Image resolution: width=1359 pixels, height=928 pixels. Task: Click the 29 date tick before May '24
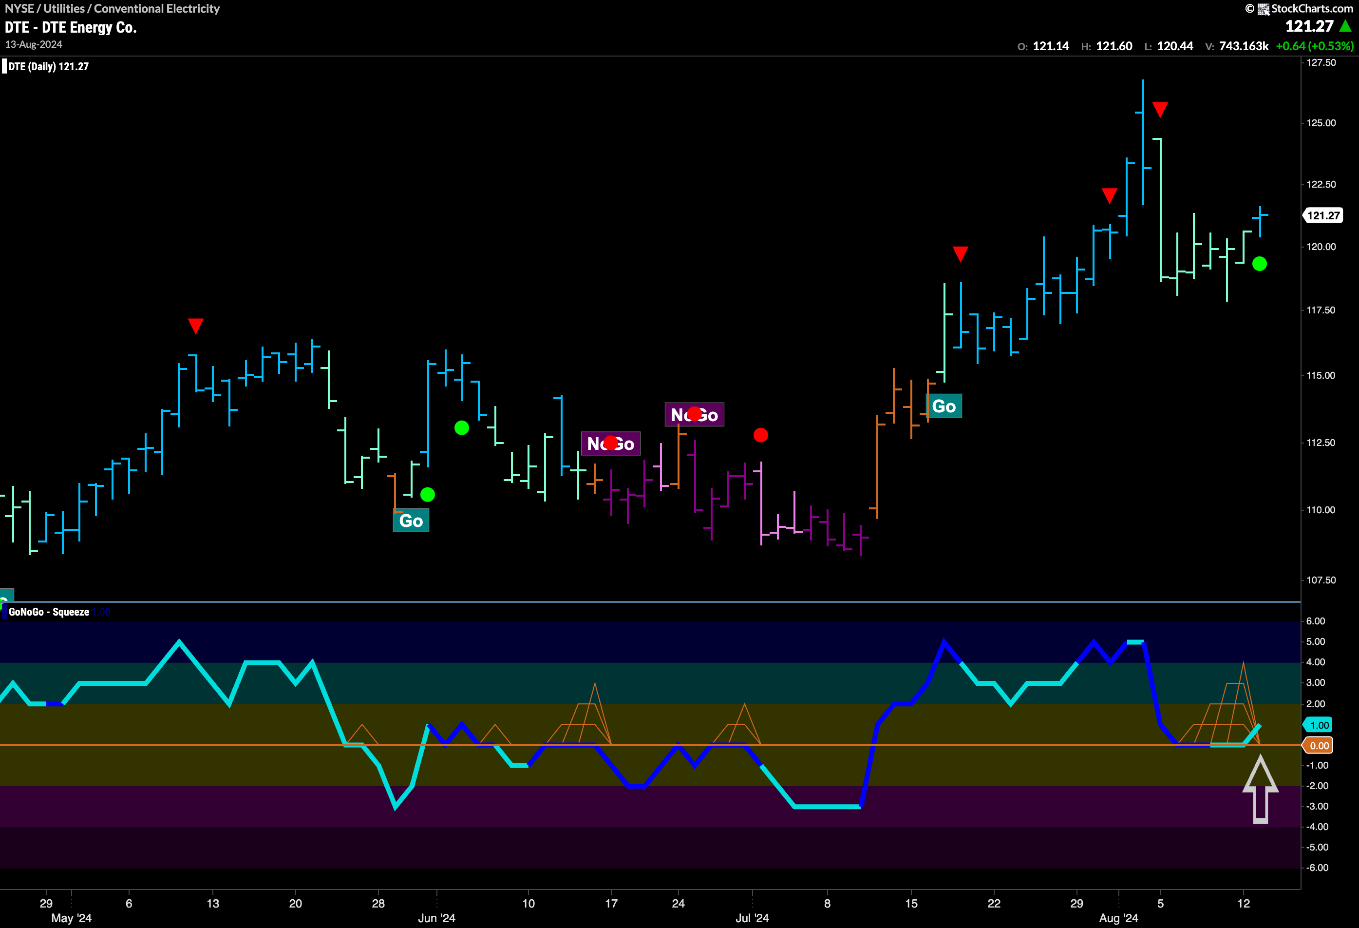[x=46, y=904]
